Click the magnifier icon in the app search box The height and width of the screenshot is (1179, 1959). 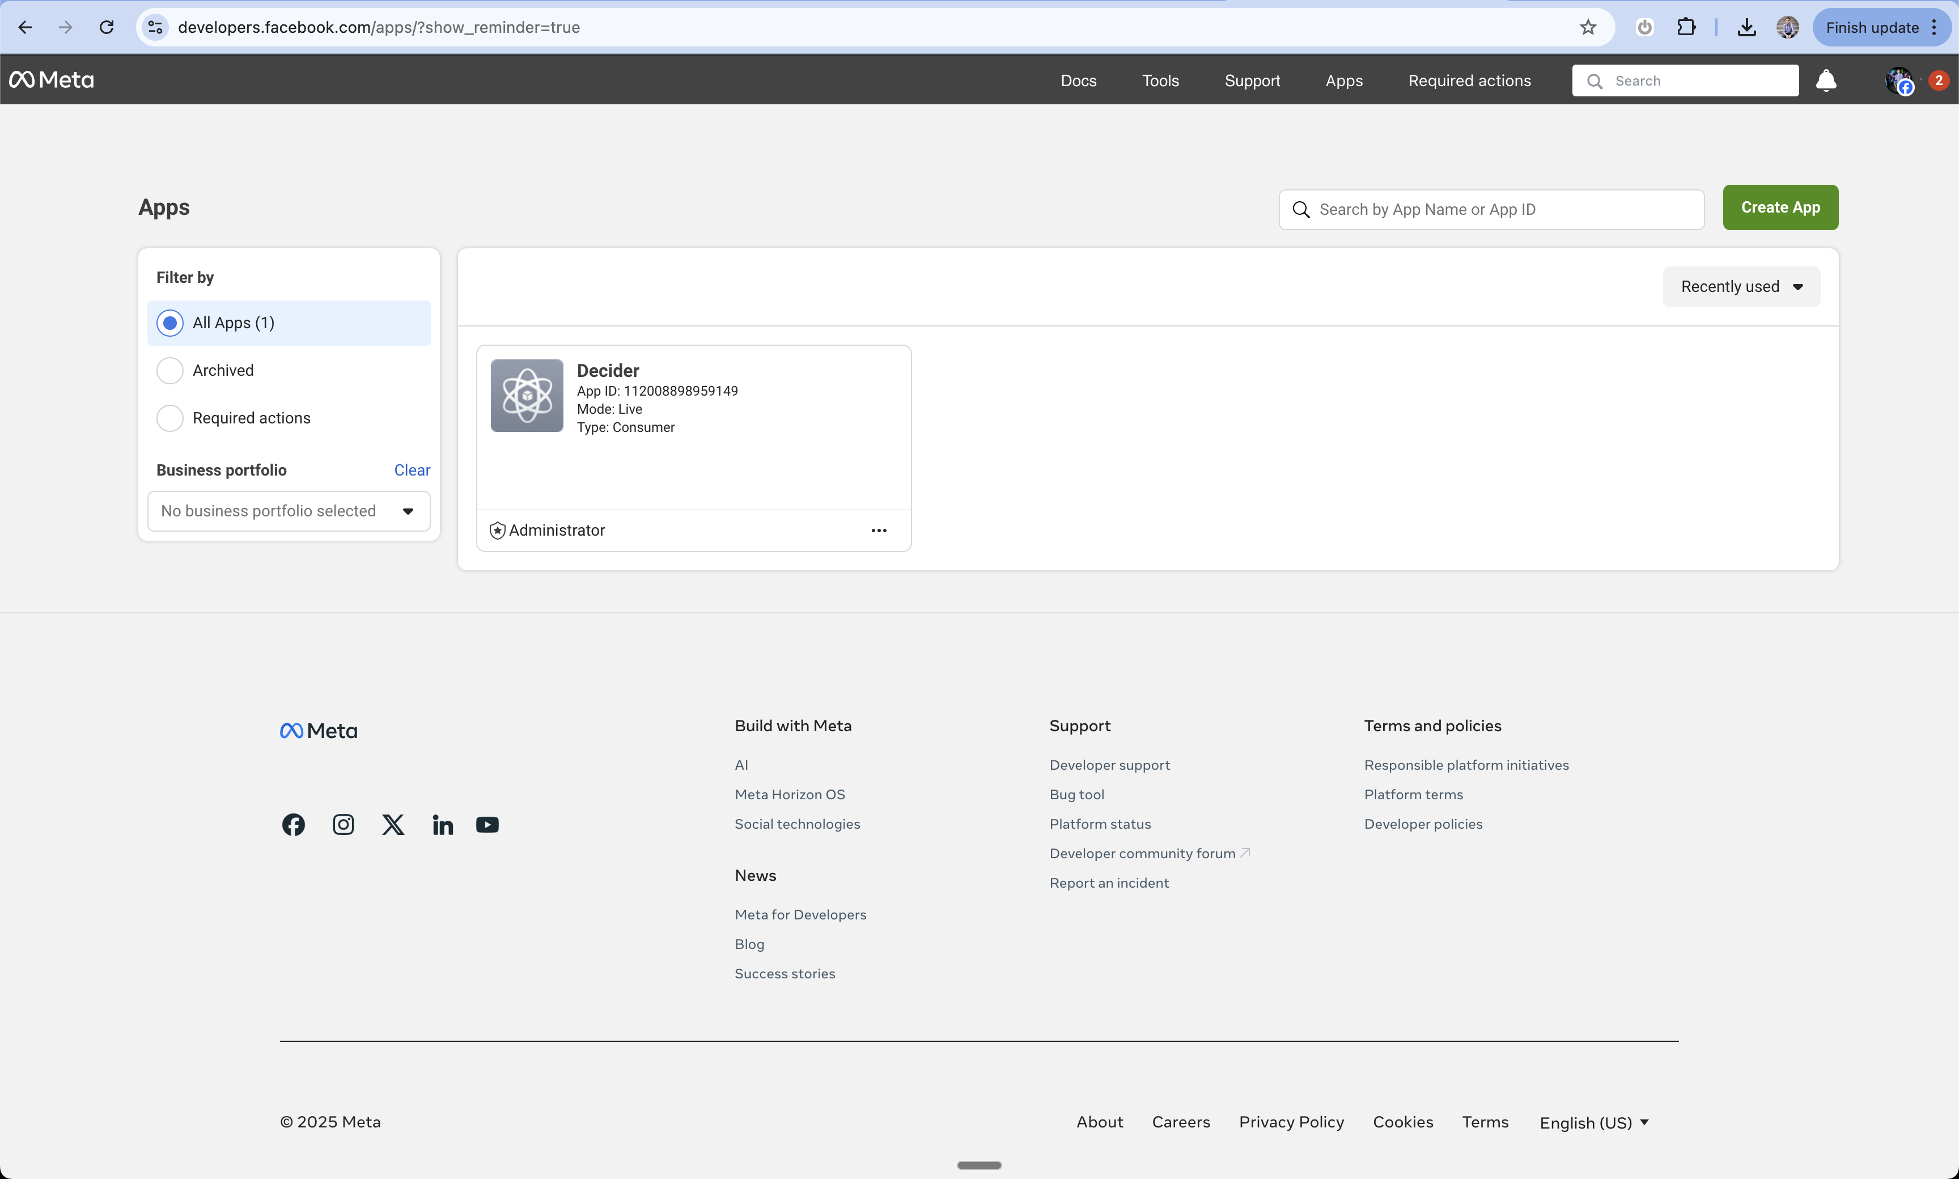click(1300, 210)
